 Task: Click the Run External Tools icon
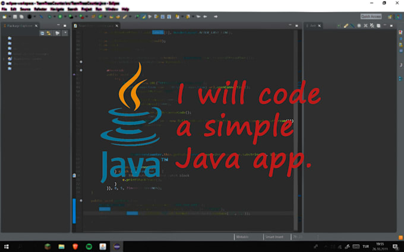81,17
